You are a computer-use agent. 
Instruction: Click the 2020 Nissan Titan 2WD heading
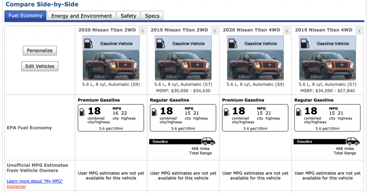coord(107,30)
